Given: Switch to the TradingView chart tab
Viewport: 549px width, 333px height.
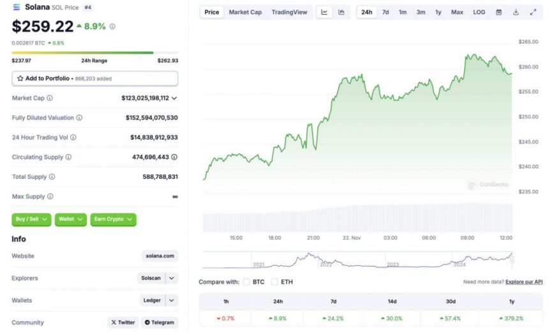Looking at the screenshot, I should coord(289,12).
